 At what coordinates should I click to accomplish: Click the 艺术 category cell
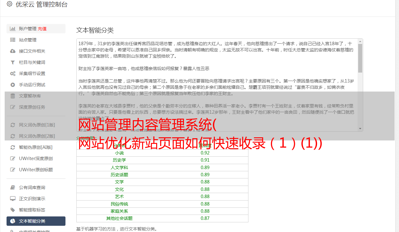[x=119, y=196]
